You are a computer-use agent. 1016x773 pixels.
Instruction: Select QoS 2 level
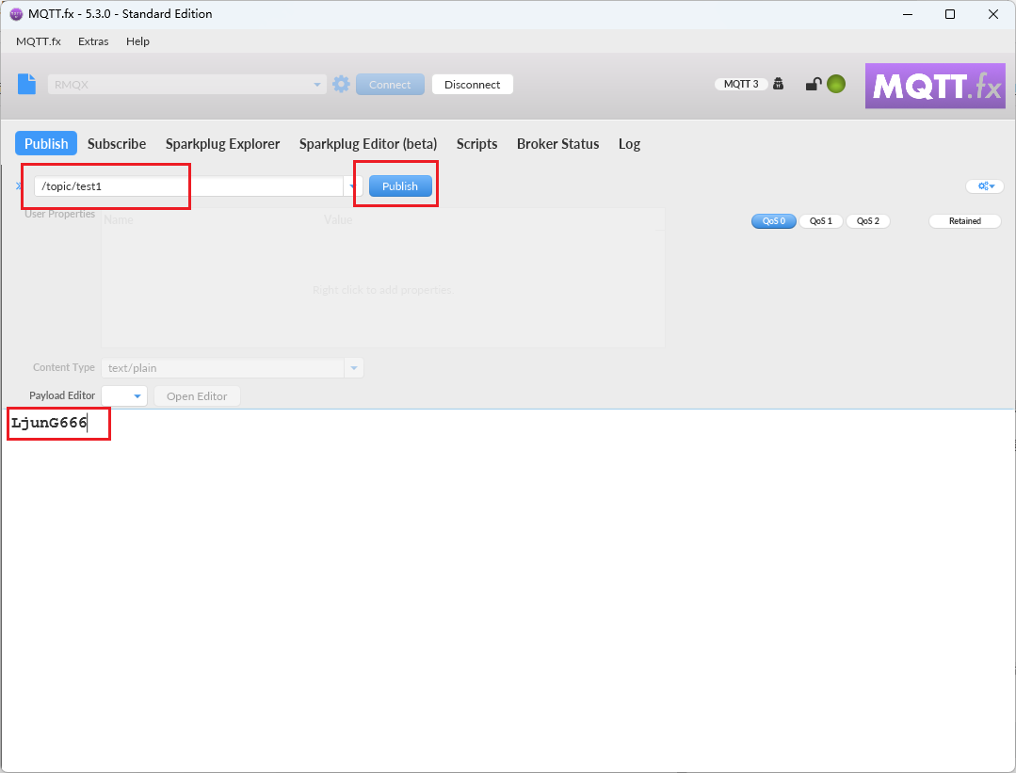pos(868,221)
